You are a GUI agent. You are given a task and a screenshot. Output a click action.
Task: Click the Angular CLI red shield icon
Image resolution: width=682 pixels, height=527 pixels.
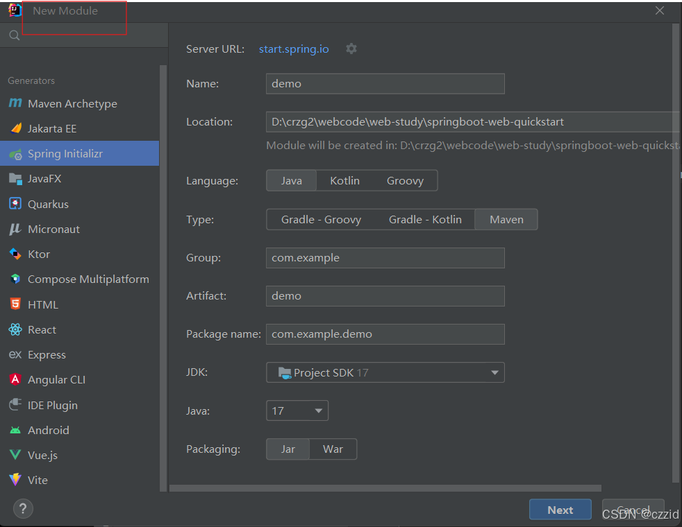coord(15,379)
